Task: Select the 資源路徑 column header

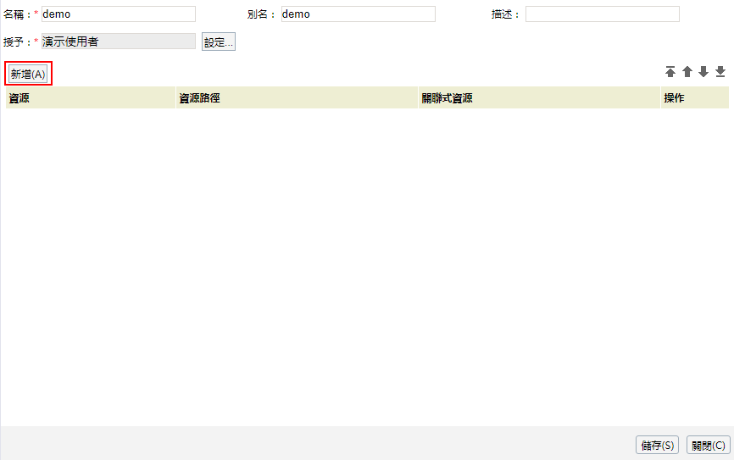Action: point(199,98)
